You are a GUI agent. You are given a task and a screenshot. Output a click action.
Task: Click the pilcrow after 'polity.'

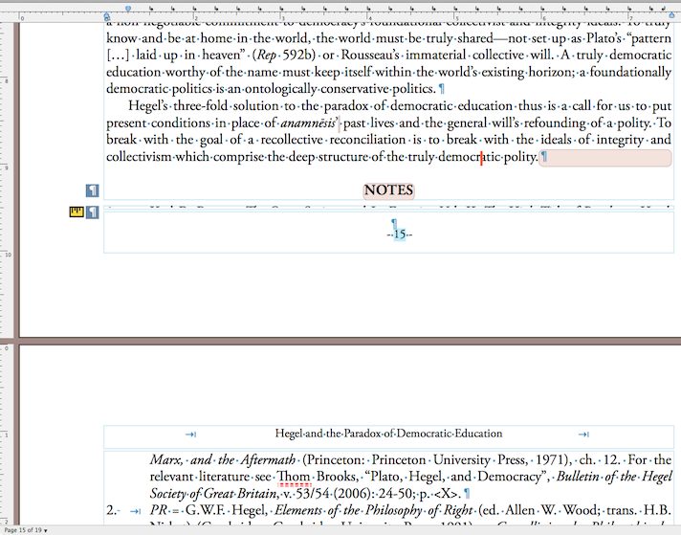544,156
